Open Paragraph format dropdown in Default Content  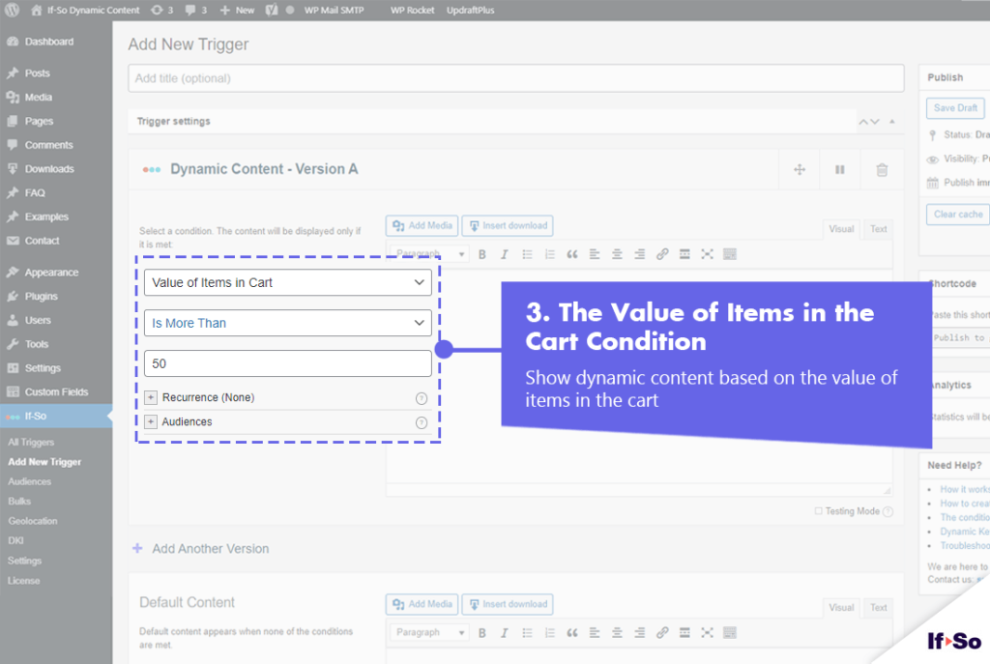click(x=430, y=632)
